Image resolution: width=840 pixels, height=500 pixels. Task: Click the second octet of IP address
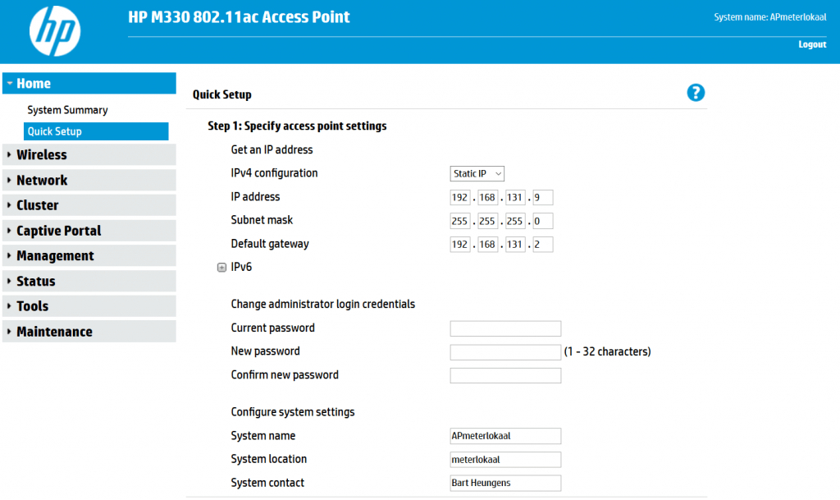[487, 197]
